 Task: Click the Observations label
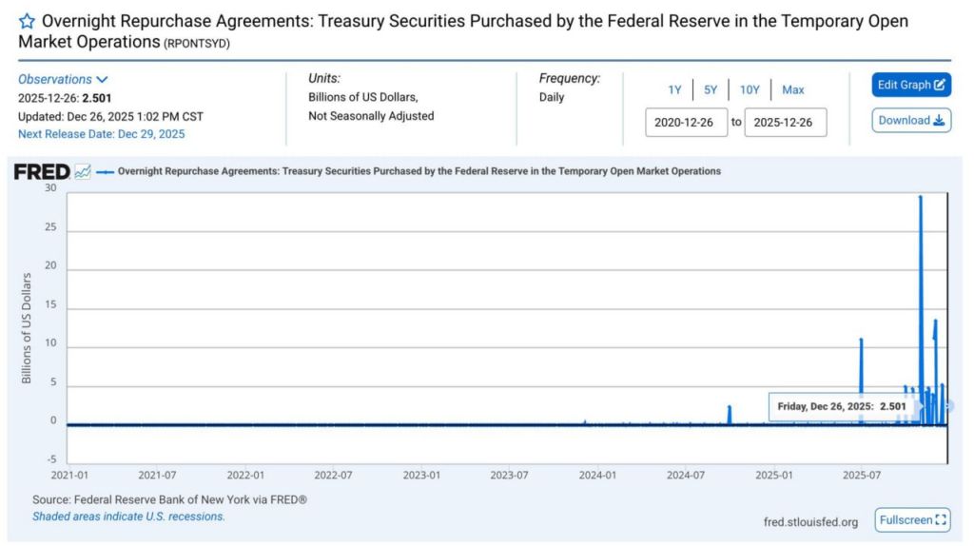click(x=54, y=80)
